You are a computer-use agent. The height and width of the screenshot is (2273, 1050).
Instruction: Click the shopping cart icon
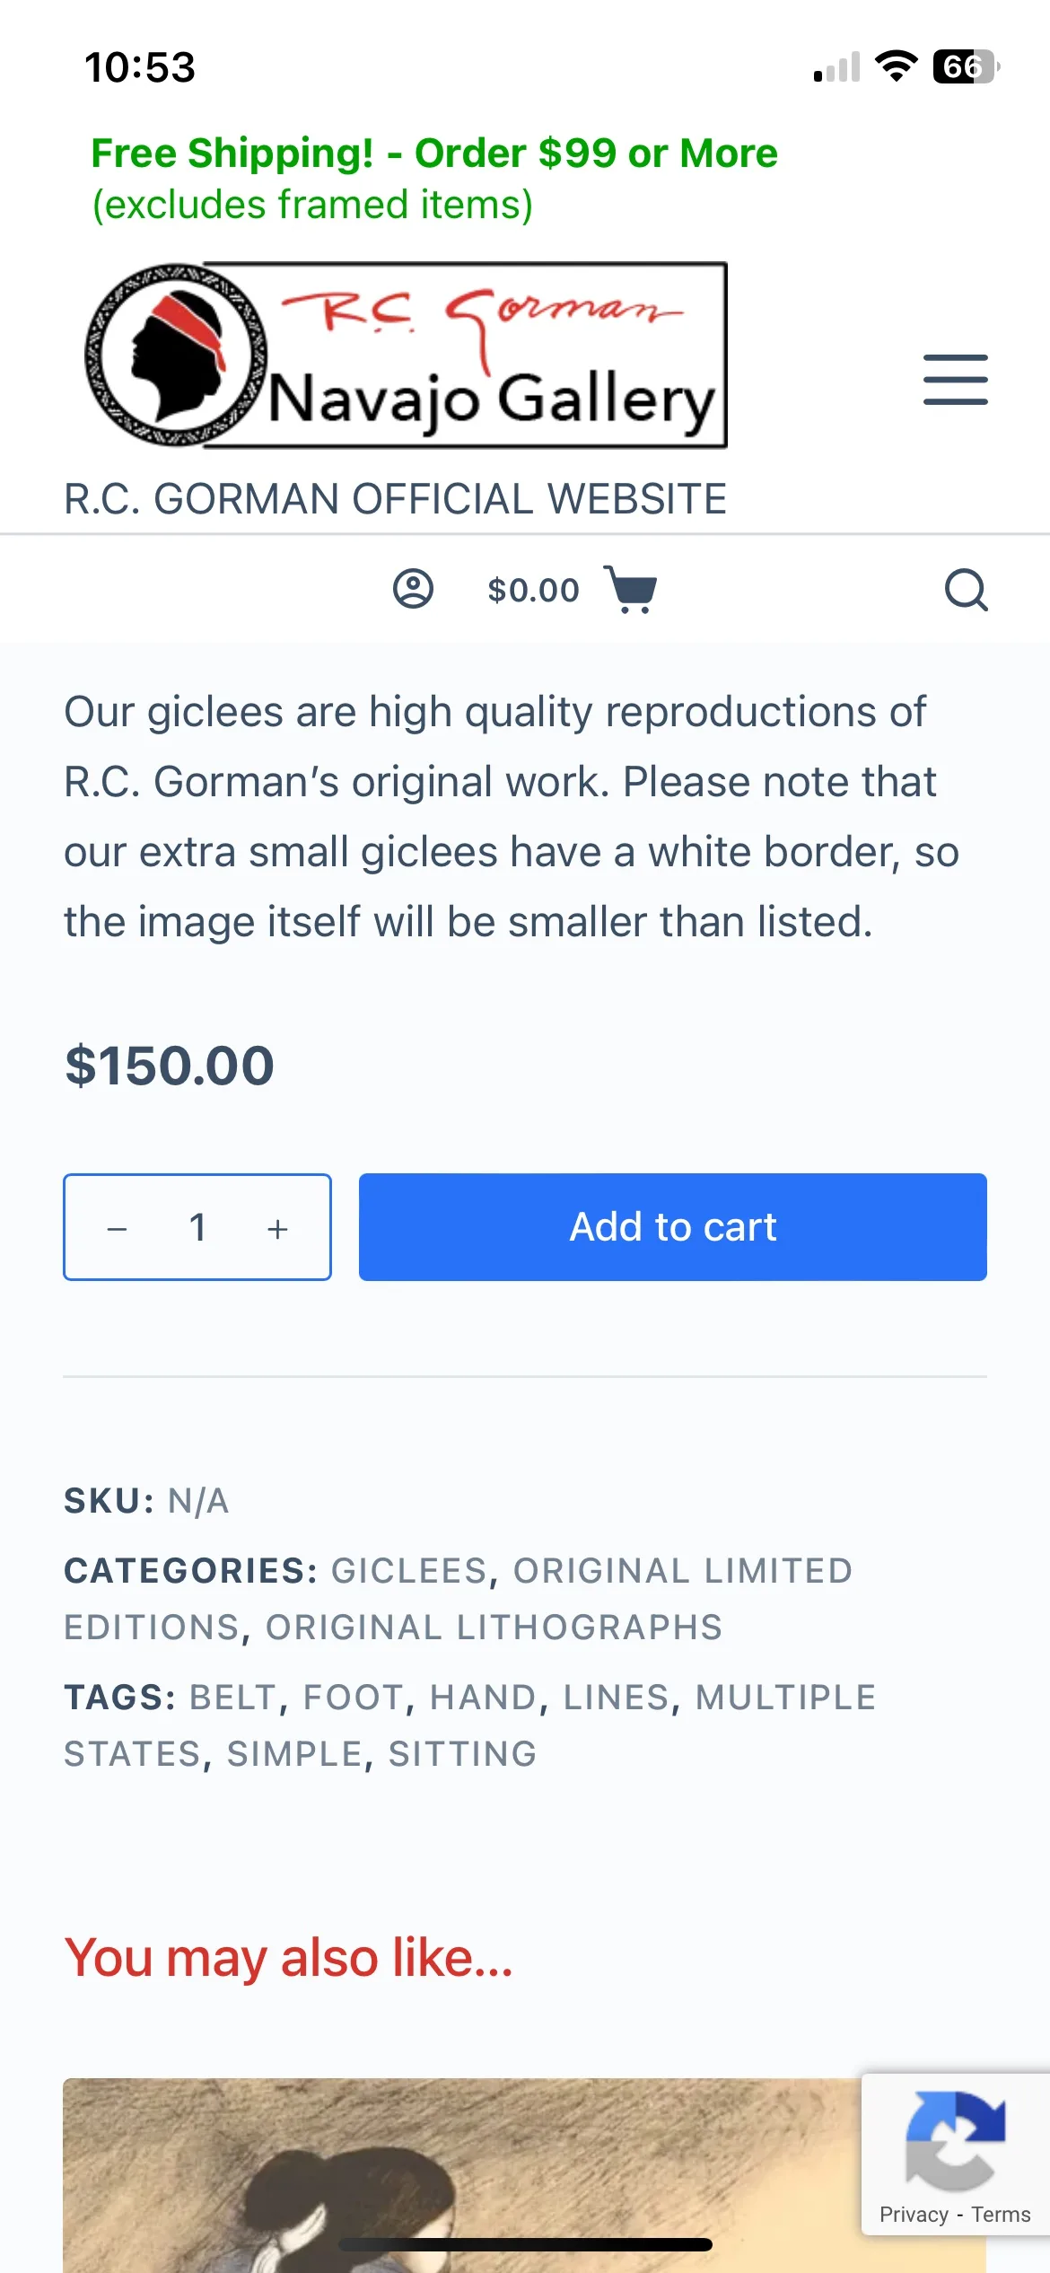point(628,589)
